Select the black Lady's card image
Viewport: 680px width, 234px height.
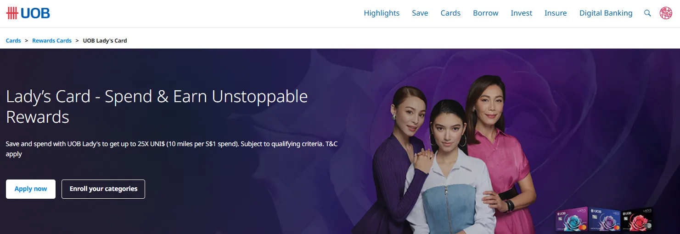click(x=637, y=220)
